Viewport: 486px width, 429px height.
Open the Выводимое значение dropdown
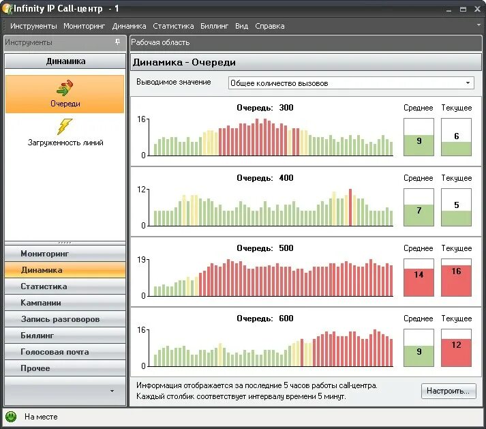pos(351,83)
